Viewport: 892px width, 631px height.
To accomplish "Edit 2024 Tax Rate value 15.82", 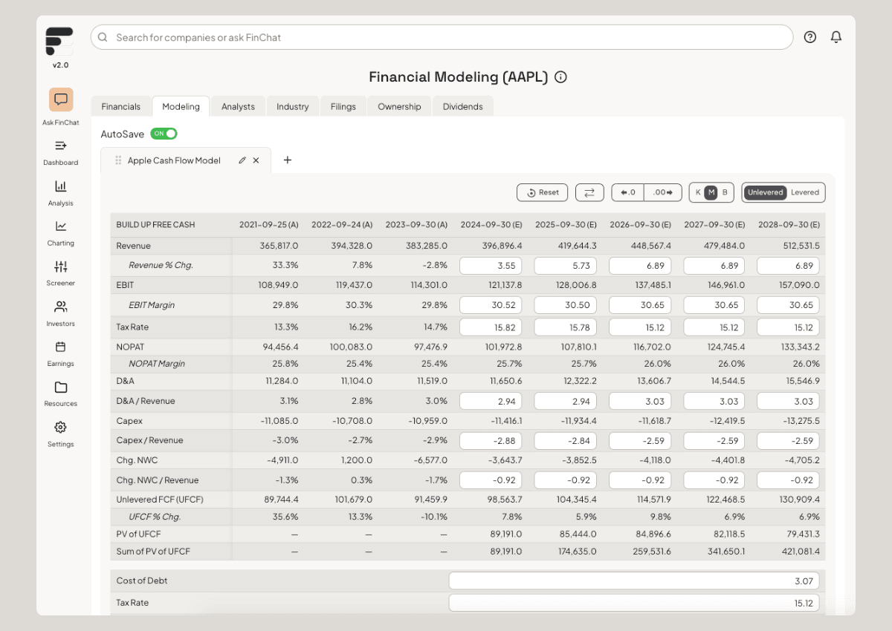I will point(491,327).
